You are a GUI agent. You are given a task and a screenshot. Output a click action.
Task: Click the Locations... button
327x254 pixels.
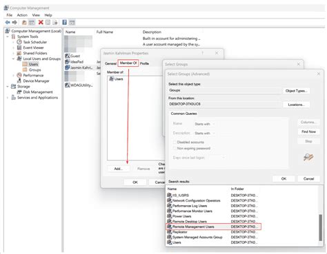pyautogui.click(x=296, y=105)
